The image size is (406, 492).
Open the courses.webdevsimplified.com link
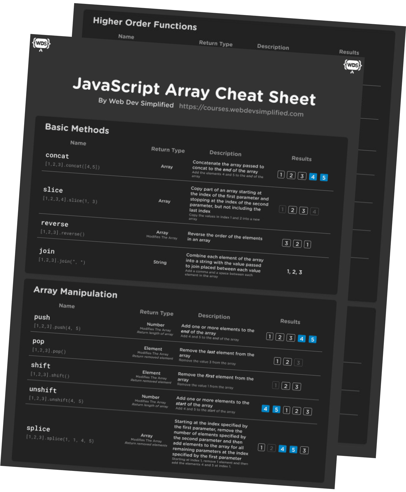241,110
